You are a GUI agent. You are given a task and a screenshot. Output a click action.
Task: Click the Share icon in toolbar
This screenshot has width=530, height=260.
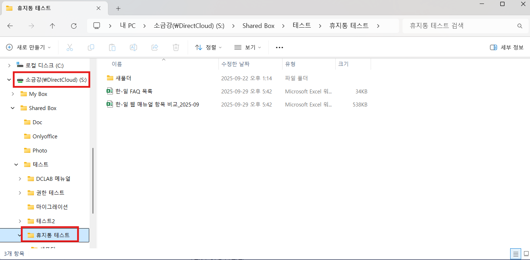tap(155, 47)
